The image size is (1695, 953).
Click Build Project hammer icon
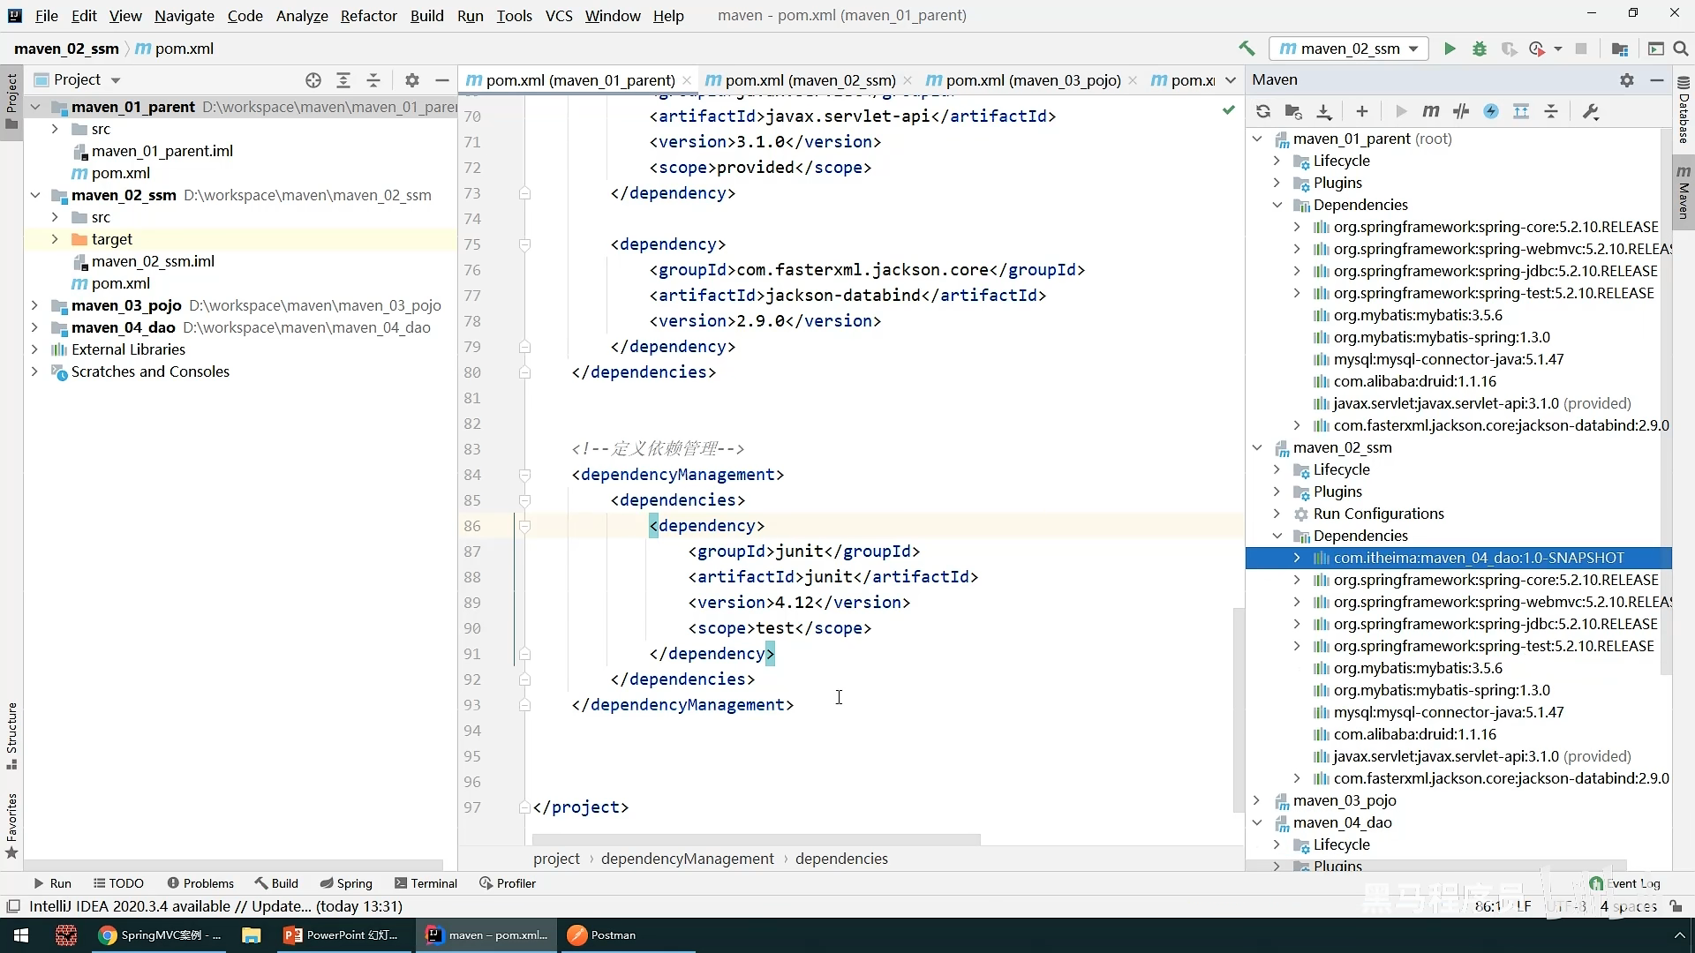pyautogui.click(x=1247, y=49)
